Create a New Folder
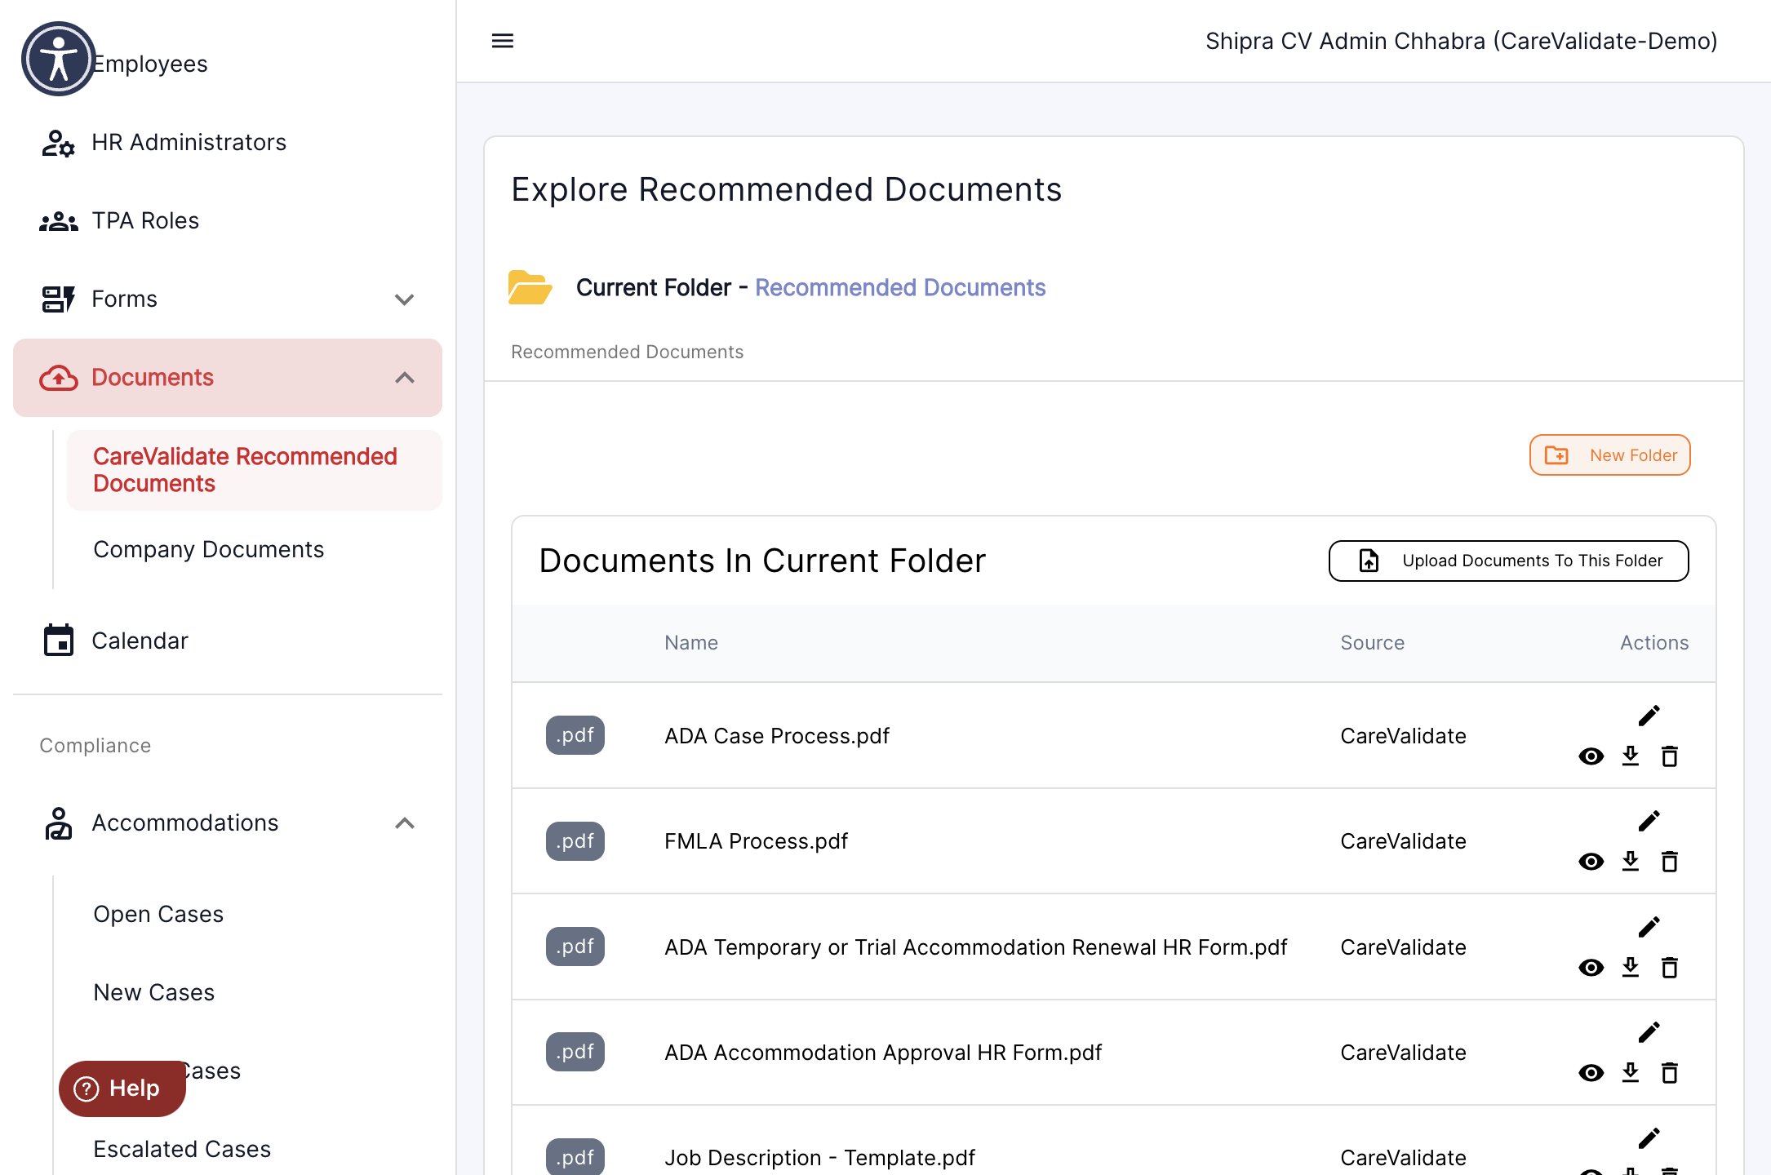1771x1175 pixels. point(1609,455)
